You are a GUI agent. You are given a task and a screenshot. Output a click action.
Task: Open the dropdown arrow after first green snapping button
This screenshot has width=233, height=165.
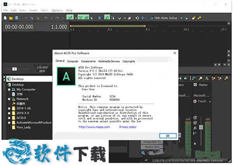tap(76, 18)
